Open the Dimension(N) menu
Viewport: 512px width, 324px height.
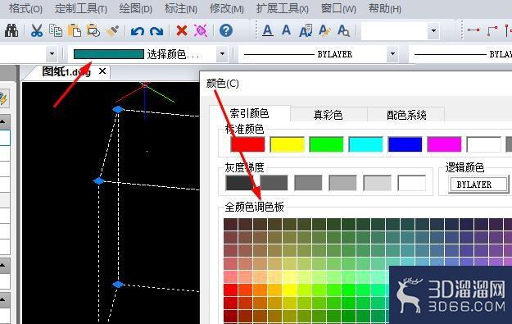pyautogui.click(x=180, y=8)
